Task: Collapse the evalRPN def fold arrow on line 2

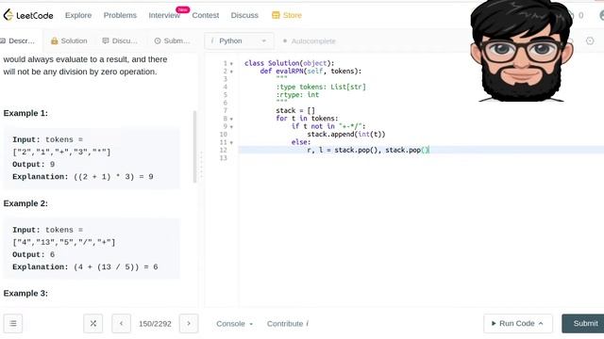Action: click(x=231, y=72)
